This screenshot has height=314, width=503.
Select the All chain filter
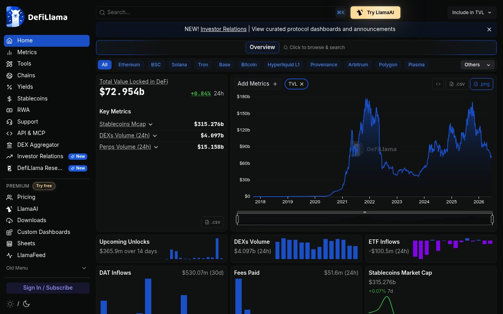pos(105,65)
